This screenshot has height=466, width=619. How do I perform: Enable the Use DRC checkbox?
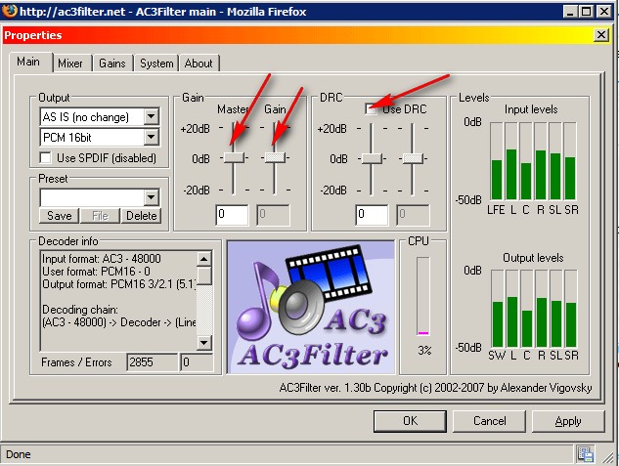coord(371,108)
